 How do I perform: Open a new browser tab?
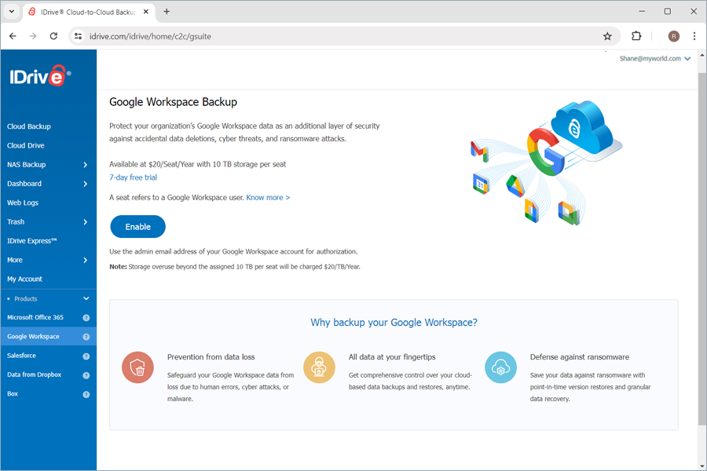[167, 12]
